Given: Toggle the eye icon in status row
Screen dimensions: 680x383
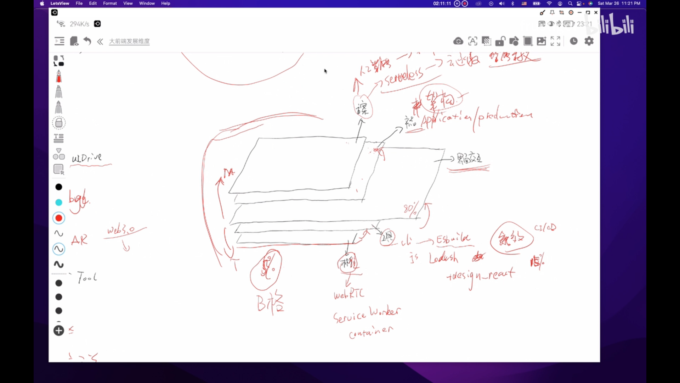Looking at the screenshot, I should click(551, 24).
